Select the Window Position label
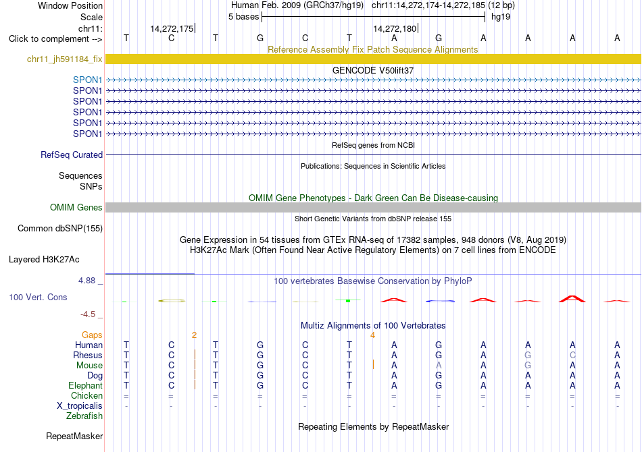This screenshot has width=642, height=452. (70, 5)
